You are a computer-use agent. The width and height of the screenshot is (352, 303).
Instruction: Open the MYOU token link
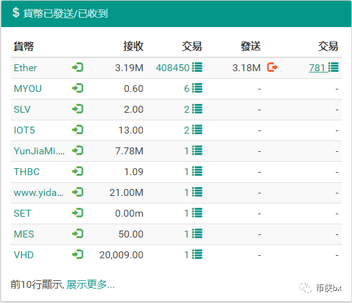coord(28,89)
